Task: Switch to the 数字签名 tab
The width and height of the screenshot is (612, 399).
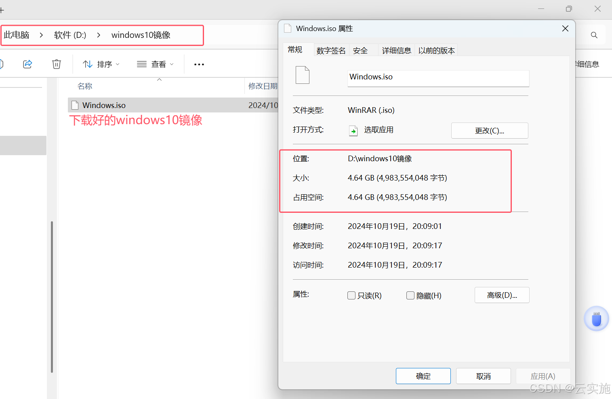Action: coord(331,50)
